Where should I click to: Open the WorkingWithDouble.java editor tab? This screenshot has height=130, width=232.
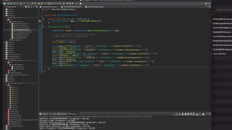tap(49, 7)
